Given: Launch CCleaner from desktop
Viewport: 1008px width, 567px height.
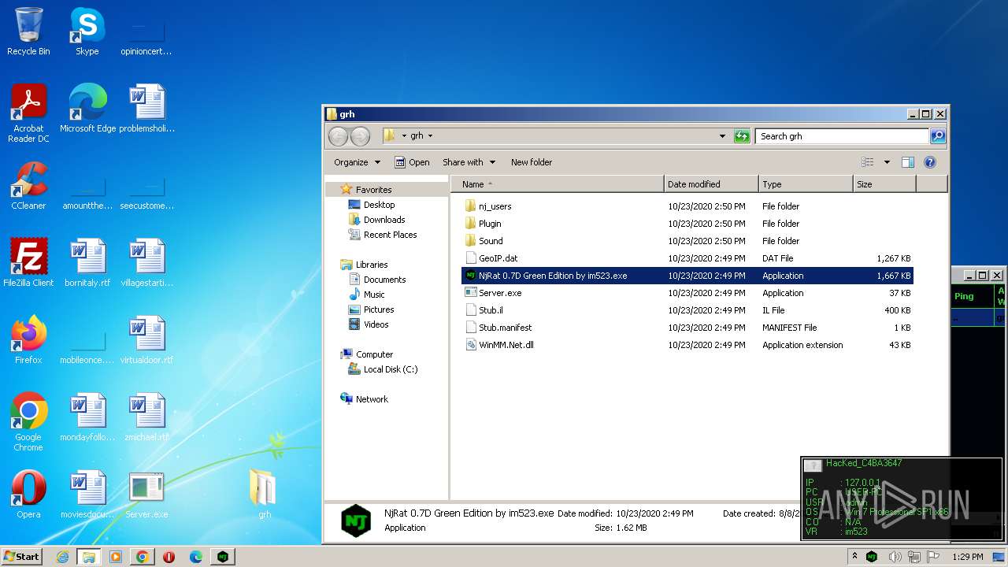Looking at the screenshot, I should 28,186.
